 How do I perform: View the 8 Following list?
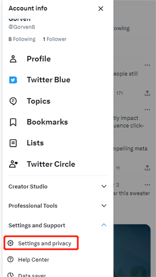22,39
